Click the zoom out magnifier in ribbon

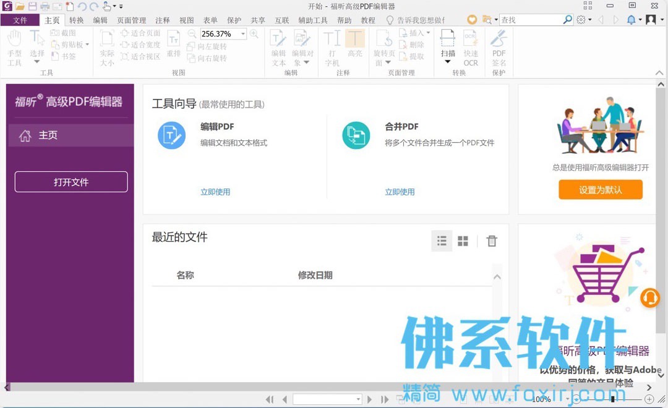tap(192, 33)
